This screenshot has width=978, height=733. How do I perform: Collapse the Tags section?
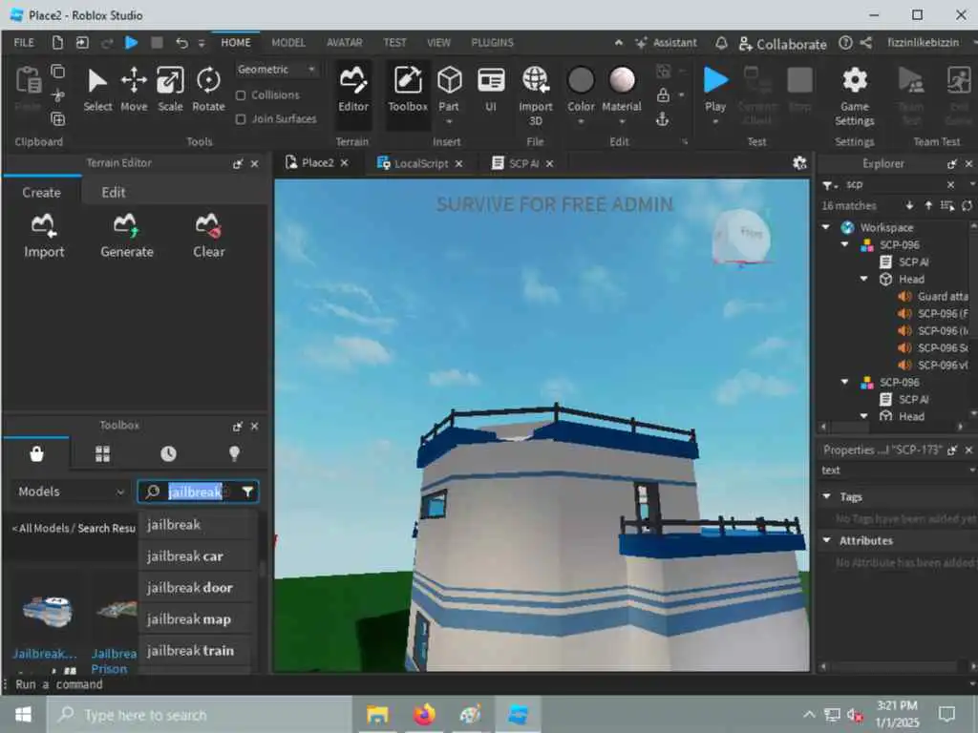(827, 496)
